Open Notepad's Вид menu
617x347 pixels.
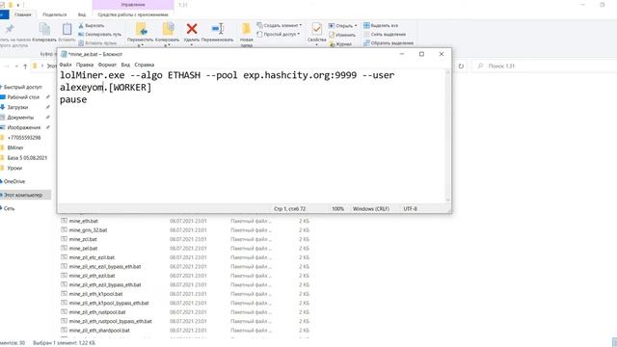[125, 65]
